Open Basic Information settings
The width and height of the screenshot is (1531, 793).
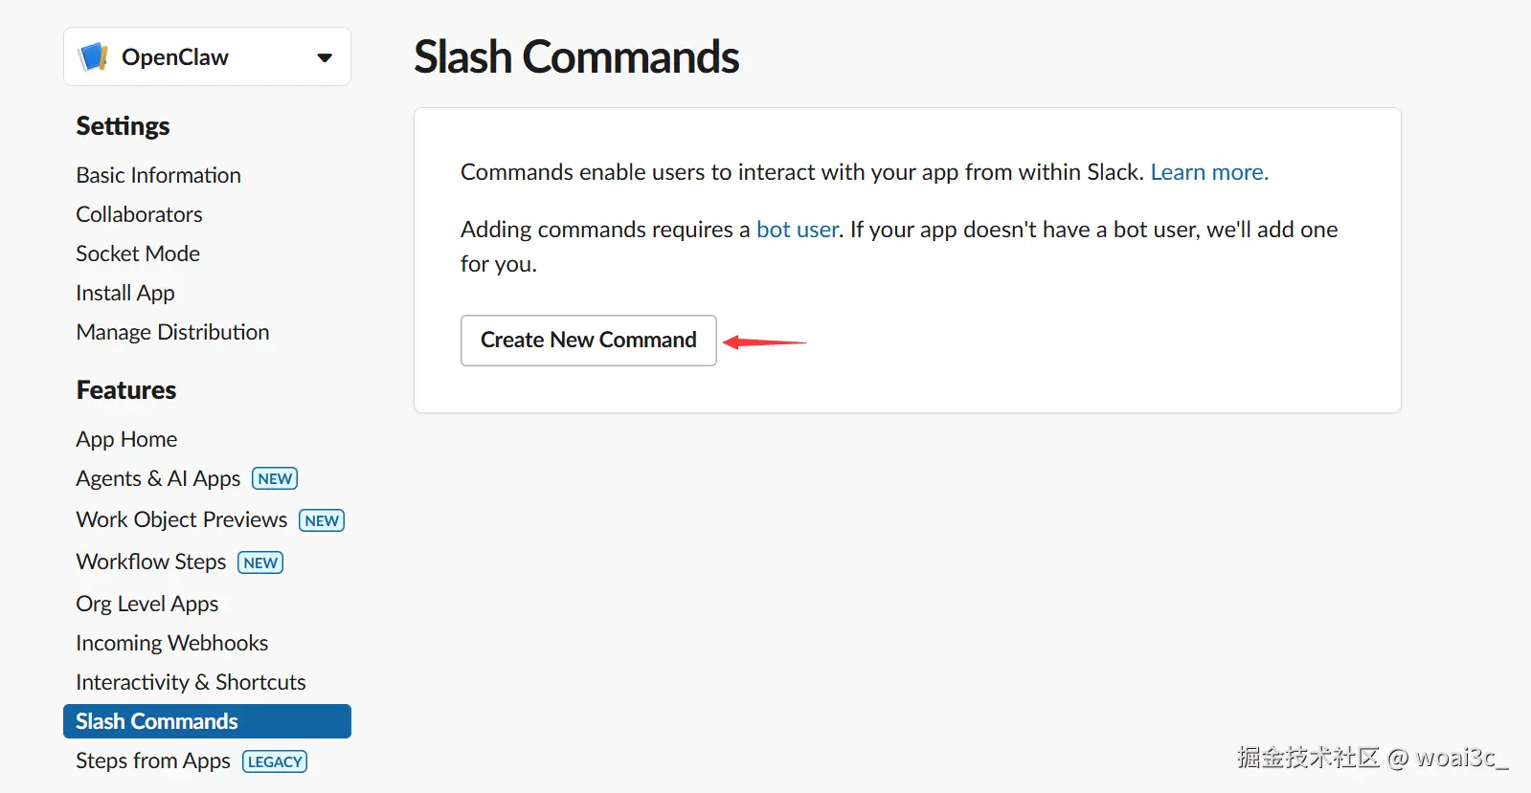[158, 175]
